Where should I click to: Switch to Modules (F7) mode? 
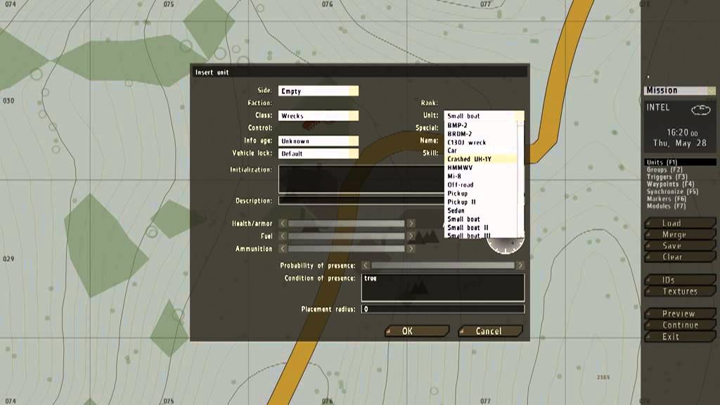(667, 206)
